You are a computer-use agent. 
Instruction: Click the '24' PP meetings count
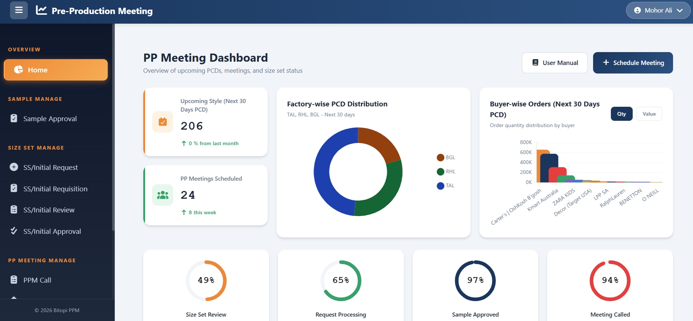[x=188, y=195]
